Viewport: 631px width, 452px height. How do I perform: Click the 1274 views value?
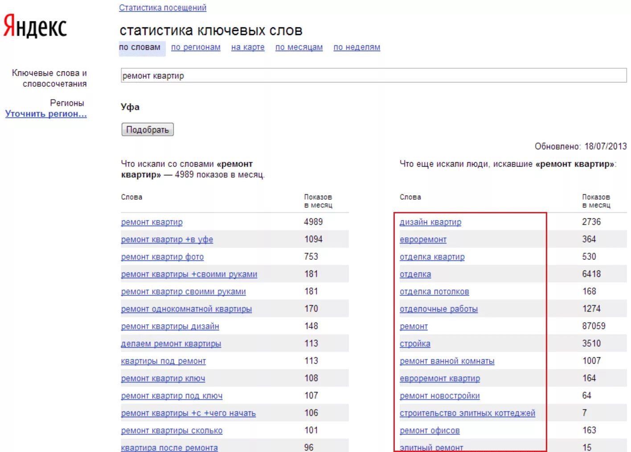pos(591,309)
